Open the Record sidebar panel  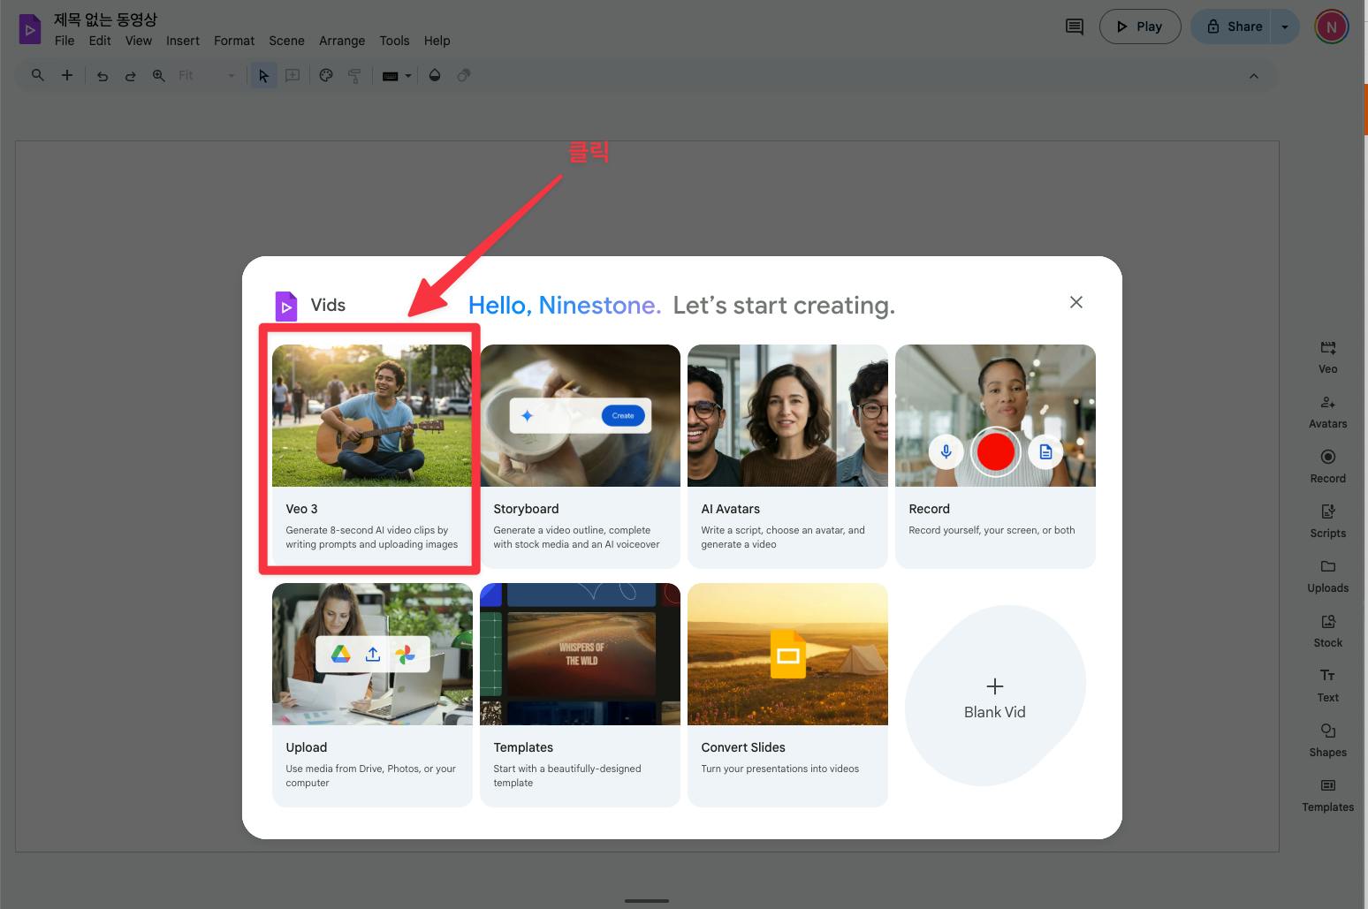point(1327,466)
